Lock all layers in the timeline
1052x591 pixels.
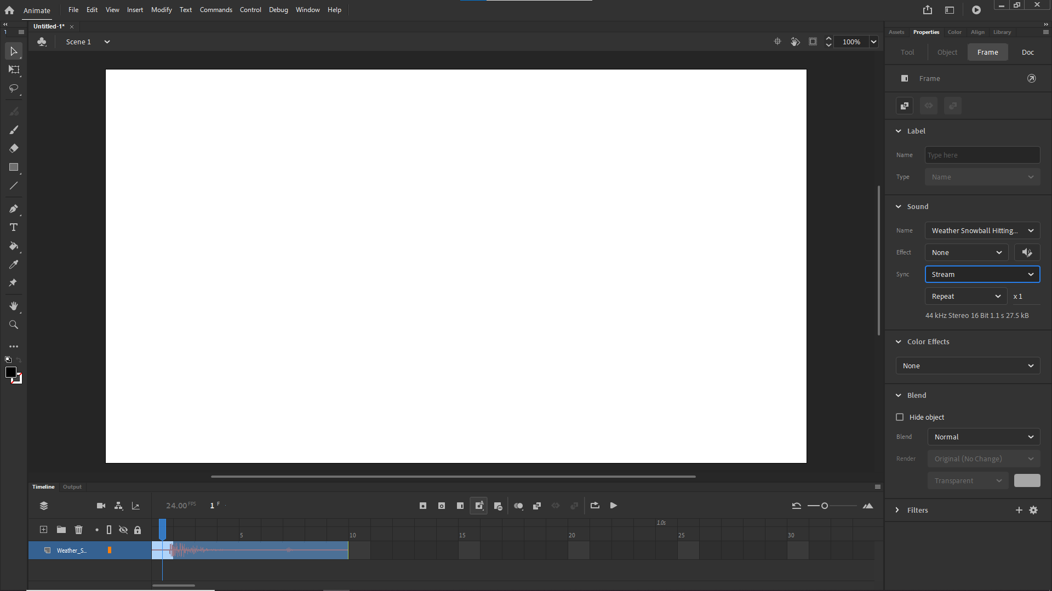(x=138, y=529)
